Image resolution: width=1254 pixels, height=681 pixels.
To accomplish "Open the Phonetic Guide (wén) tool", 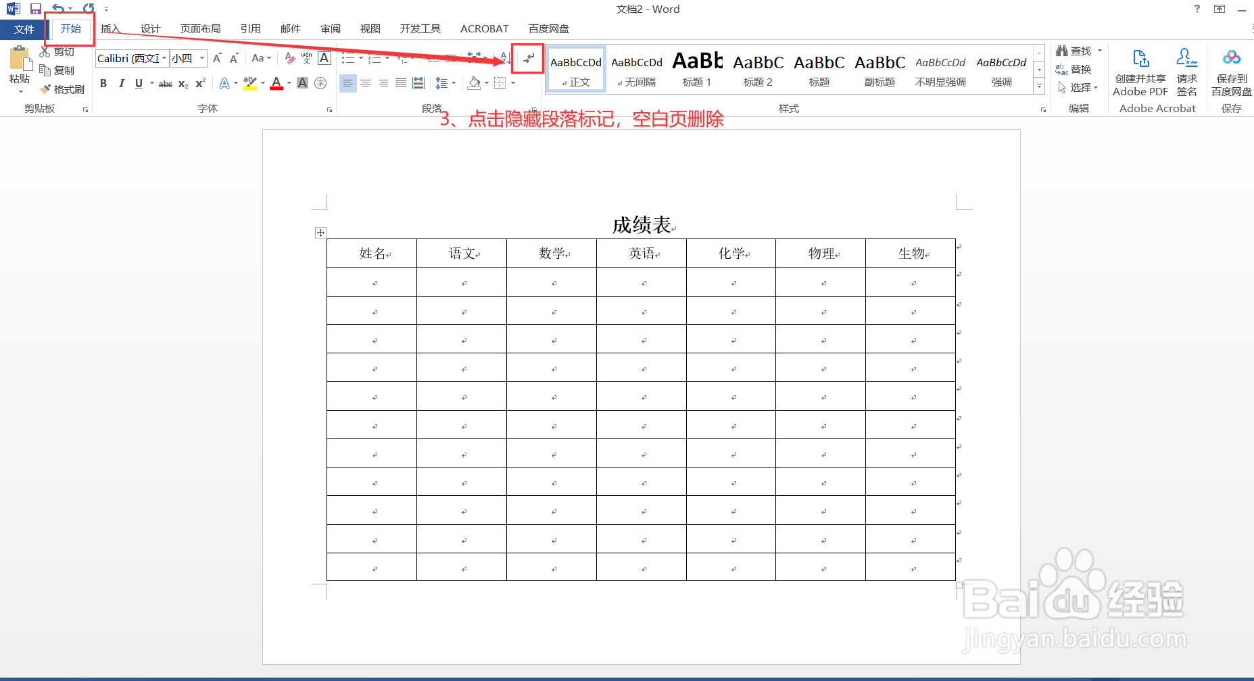I will pyautogui.click(x=306, y=59).
